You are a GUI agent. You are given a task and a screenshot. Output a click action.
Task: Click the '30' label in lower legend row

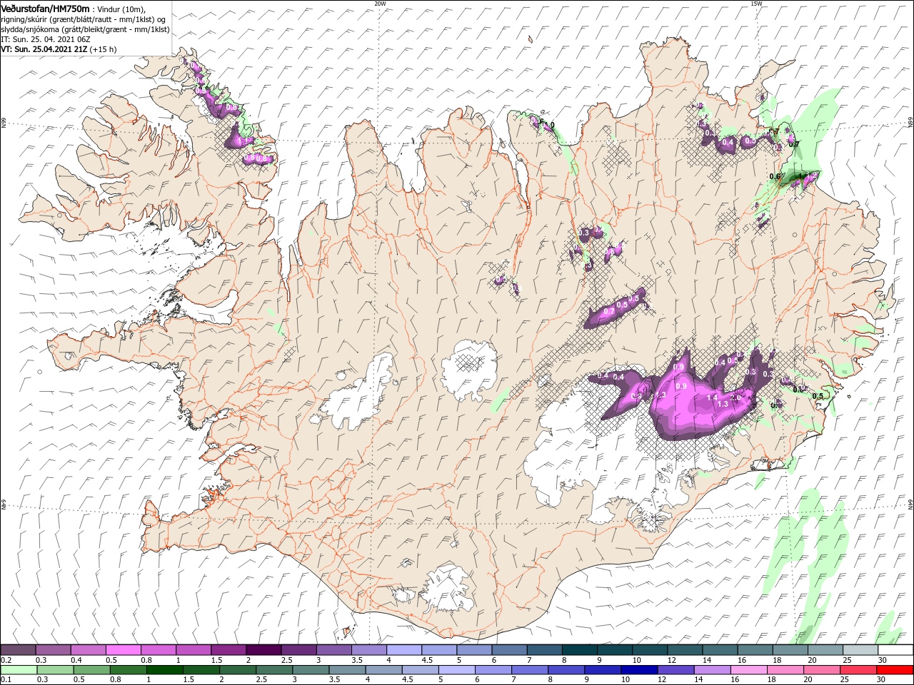pyautogui.click(x=883, y=680)
